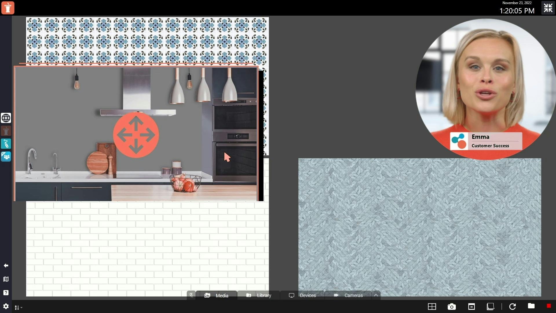Image resolution: width=556 pixels, height=313 pixels.
Task: Open the collaborators people panel
Action: coord(6,156)
